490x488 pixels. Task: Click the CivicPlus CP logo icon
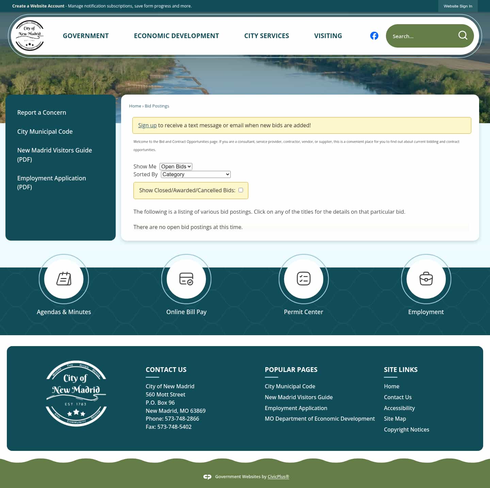click(207, 477)
